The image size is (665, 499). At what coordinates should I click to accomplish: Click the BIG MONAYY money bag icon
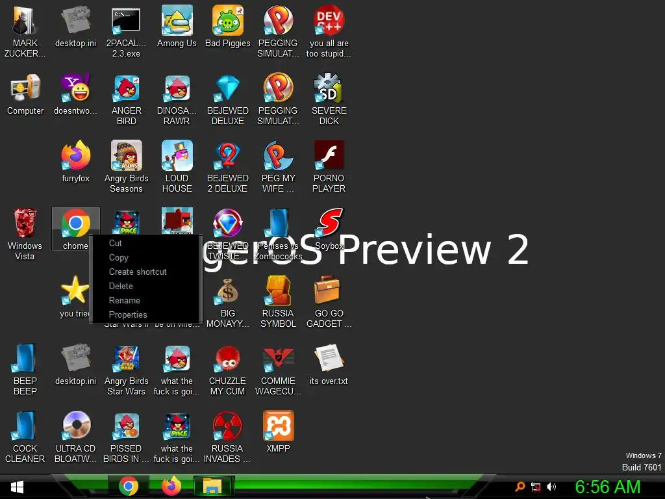point(228,301)
